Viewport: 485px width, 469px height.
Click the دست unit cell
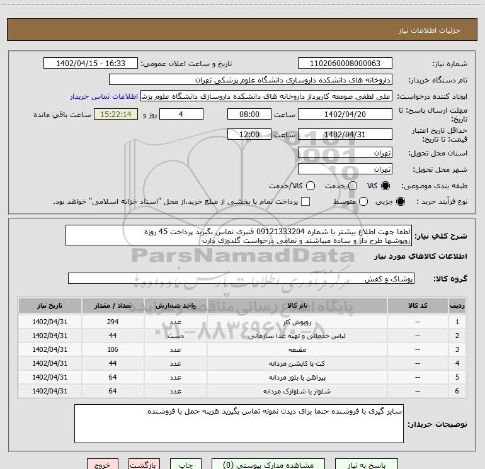click(x=175, y=336)
